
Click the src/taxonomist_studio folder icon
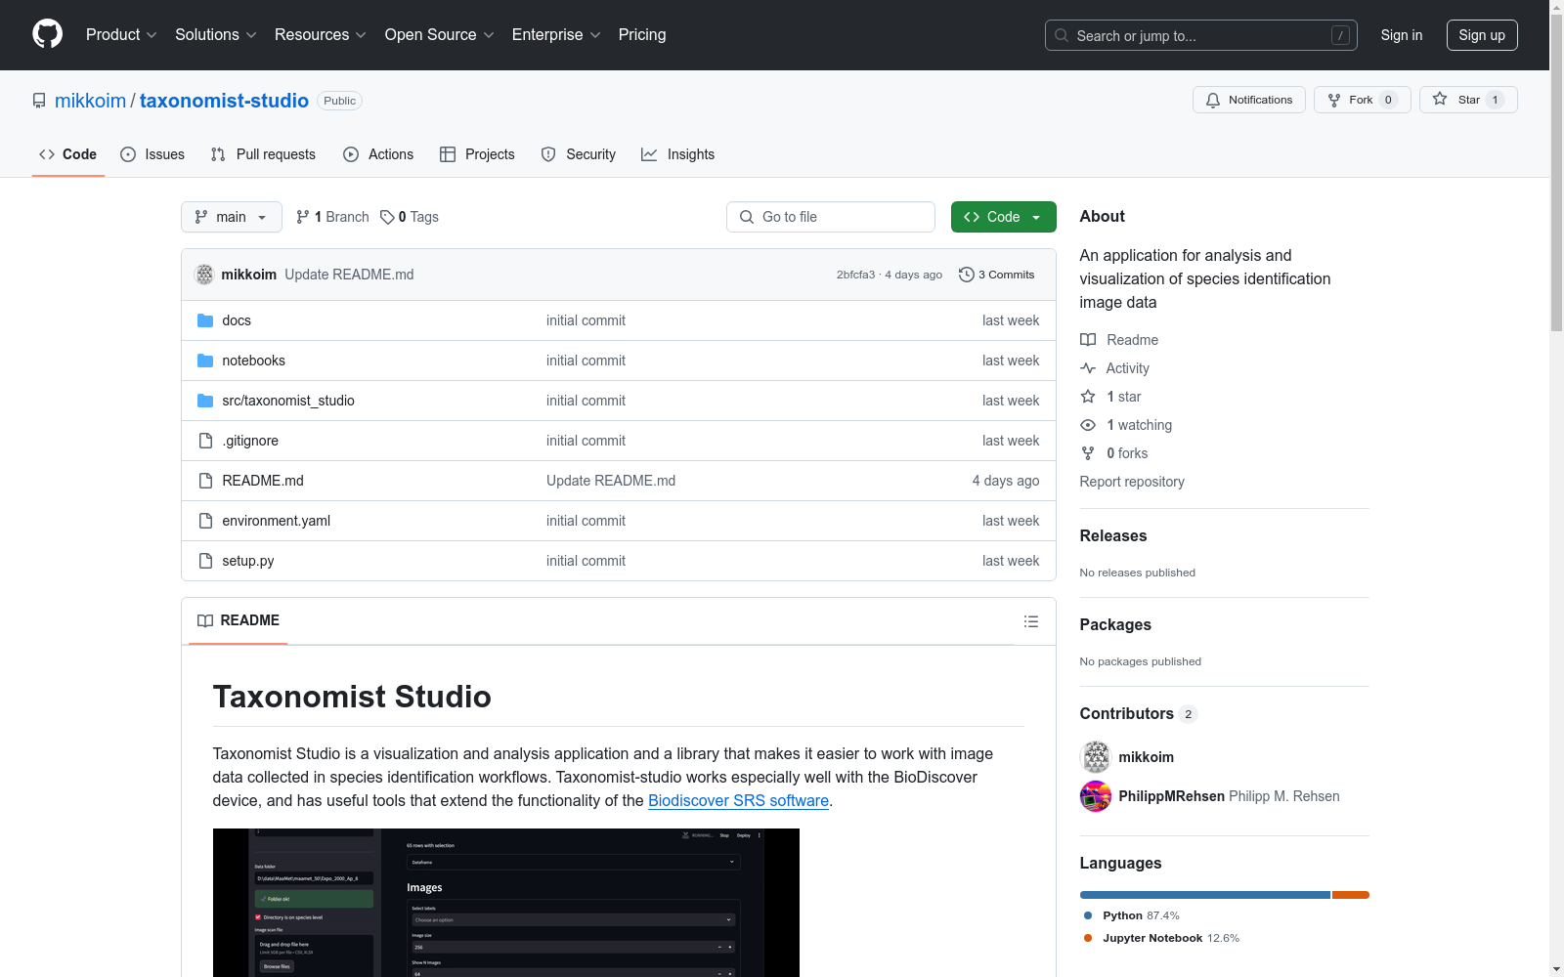205,401
